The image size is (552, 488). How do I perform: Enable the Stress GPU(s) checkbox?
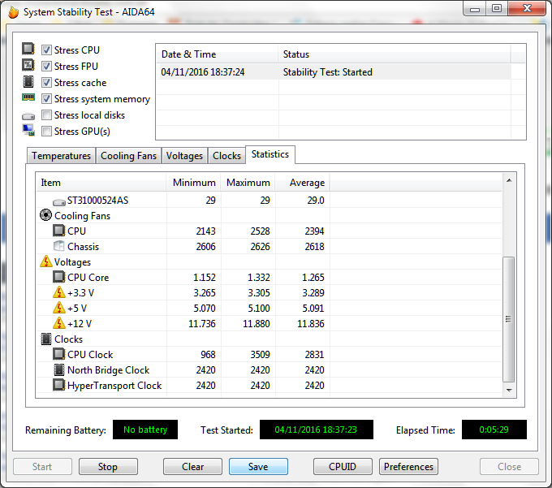[x=46, y=131]
